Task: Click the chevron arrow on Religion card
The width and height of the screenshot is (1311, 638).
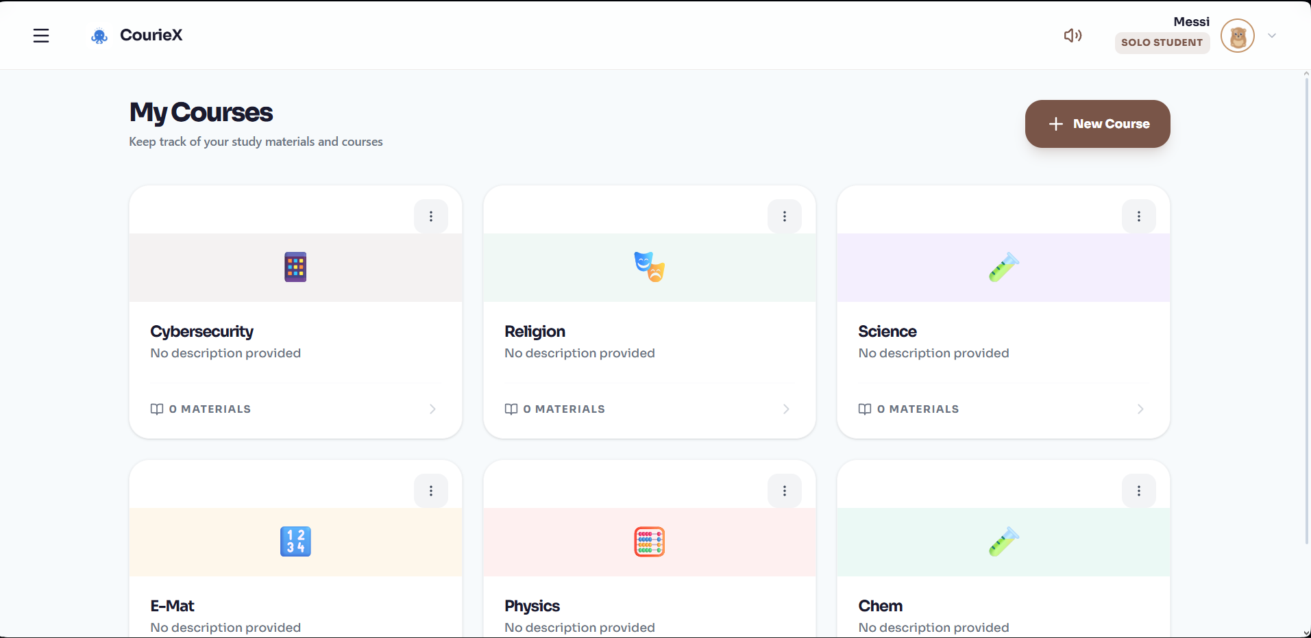Action: click(786, 409)
